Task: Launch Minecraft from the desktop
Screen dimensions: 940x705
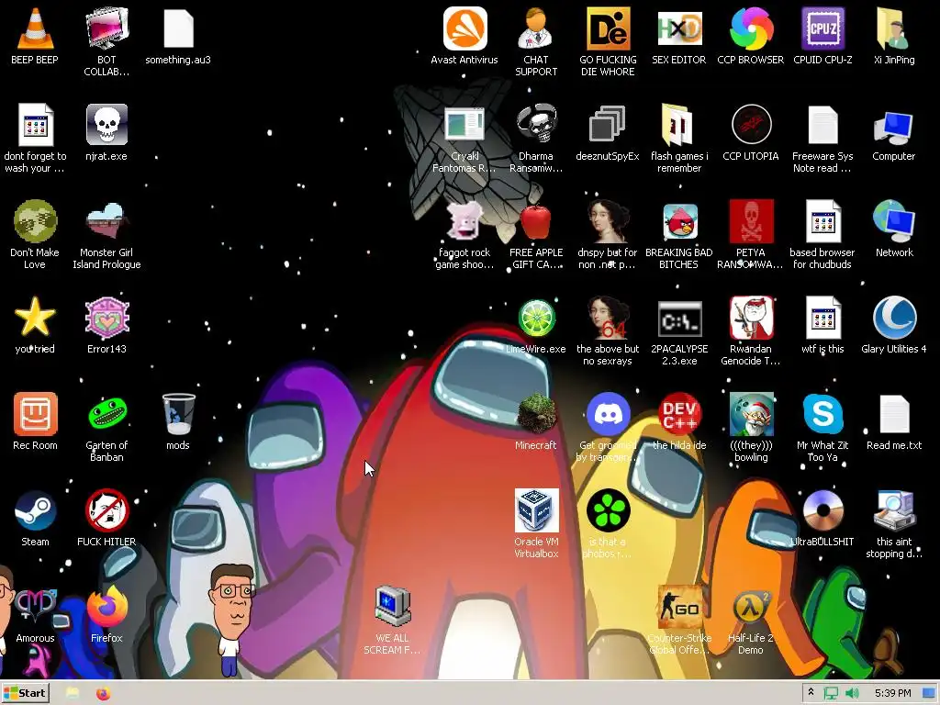Action: (536, 414)
